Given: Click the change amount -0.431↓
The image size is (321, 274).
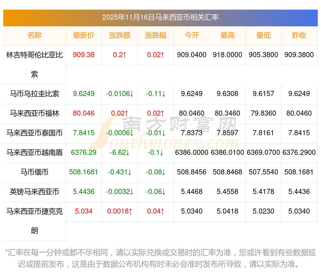Looking at the screenshot, I should tap(120, 172).
